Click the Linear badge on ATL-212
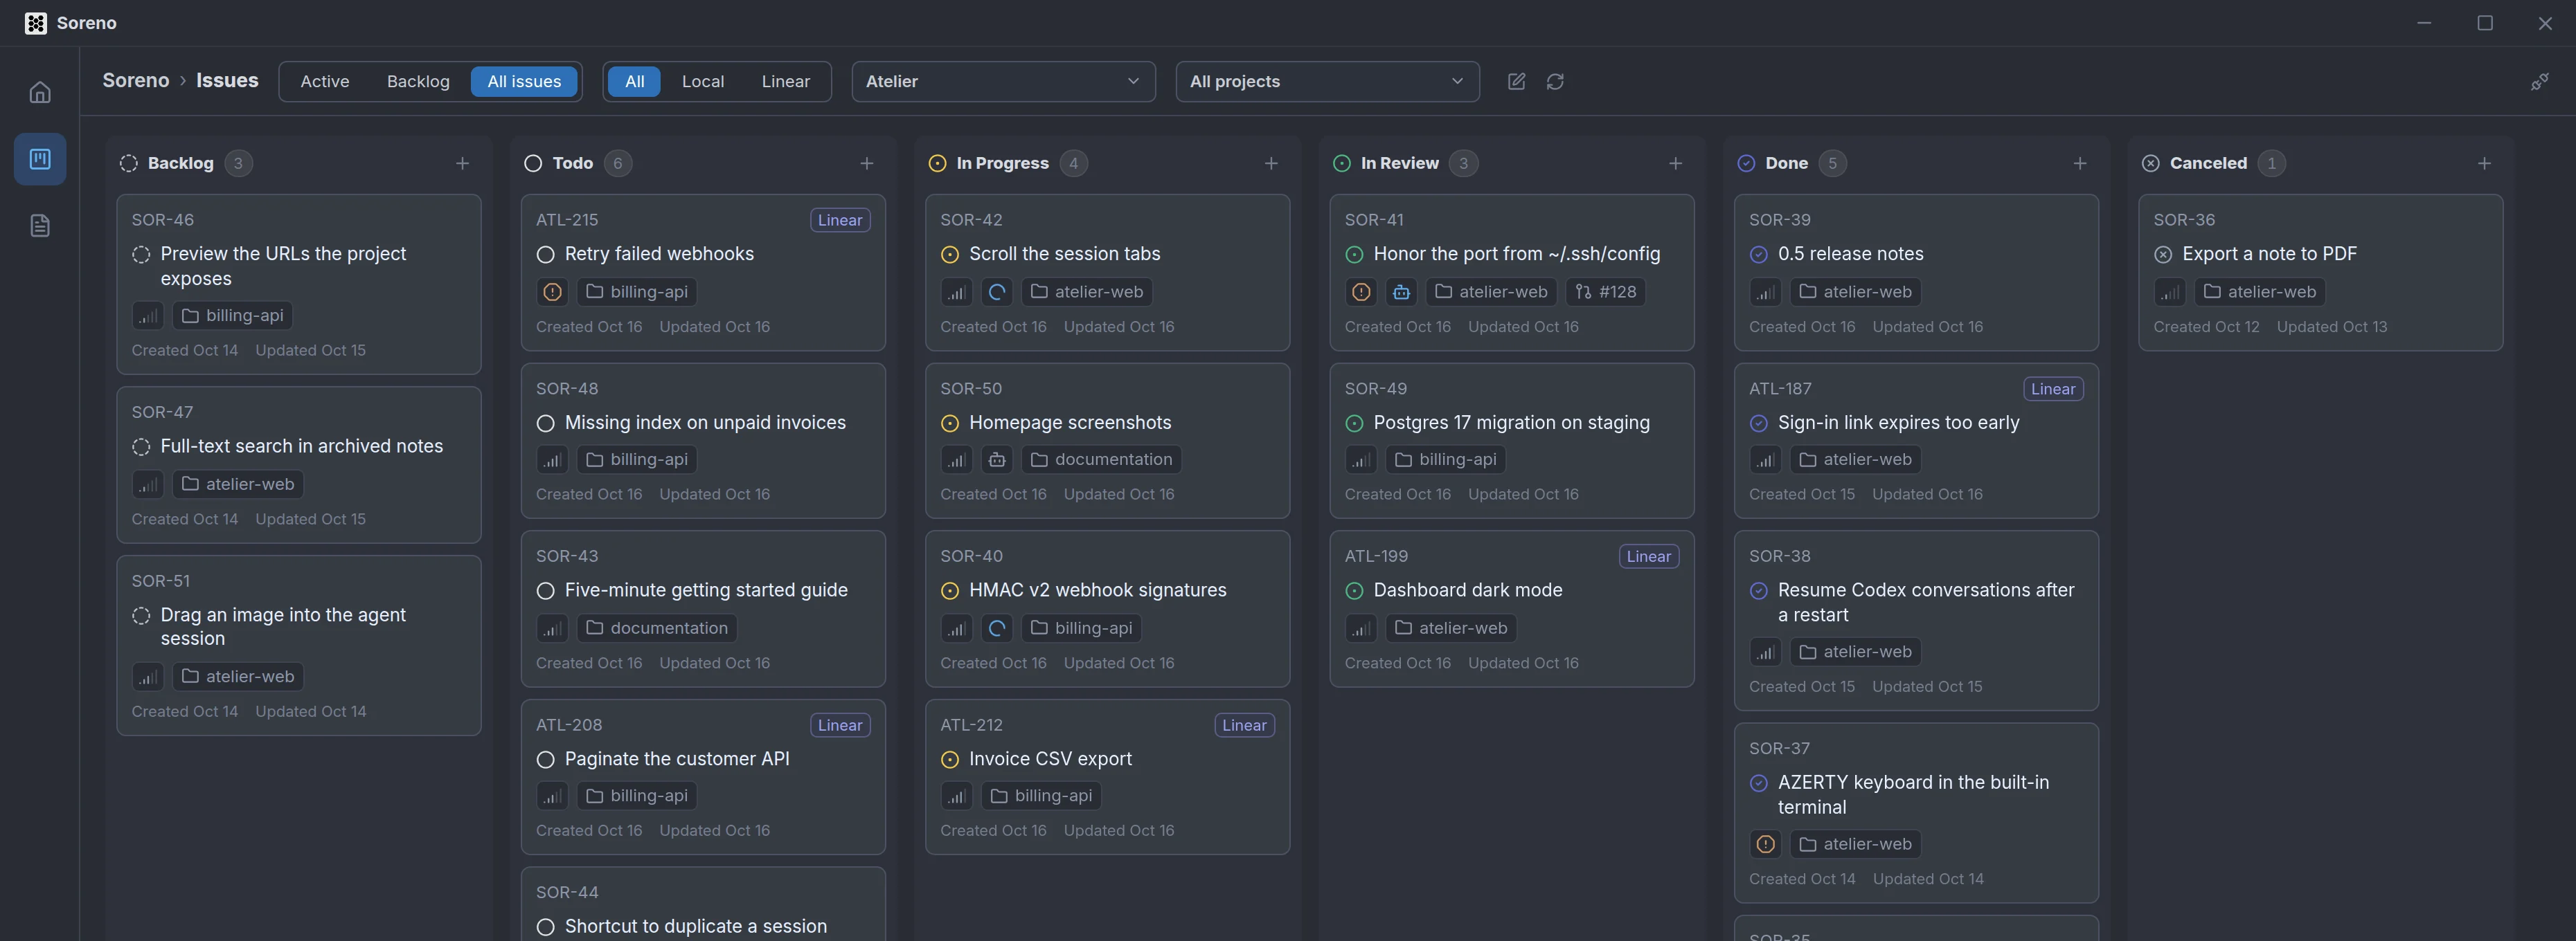 coord(1244,727)
